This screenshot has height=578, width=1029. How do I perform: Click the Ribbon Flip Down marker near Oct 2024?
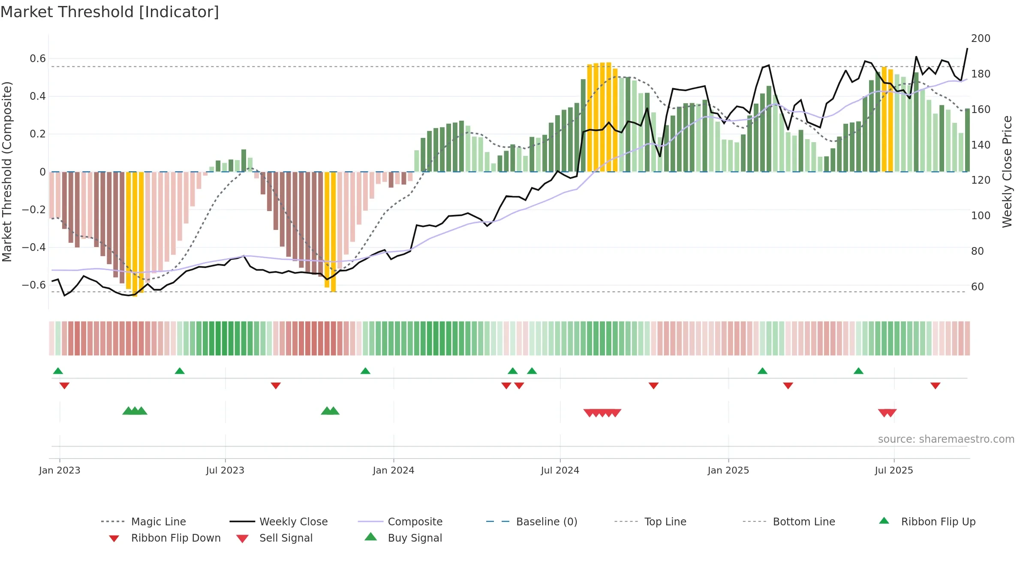click(x=653, y=386)
